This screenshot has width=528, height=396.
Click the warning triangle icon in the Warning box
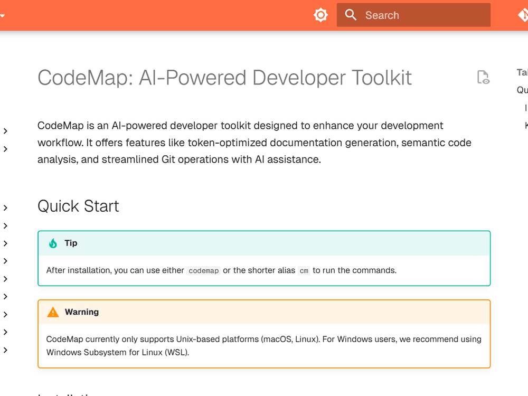click(53, 312)
